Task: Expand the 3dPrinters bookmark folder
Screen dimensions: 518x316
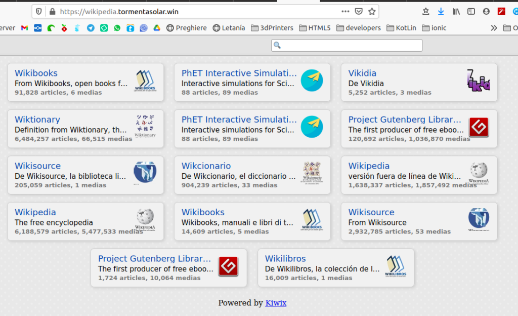Action: [x=272, y=28]
